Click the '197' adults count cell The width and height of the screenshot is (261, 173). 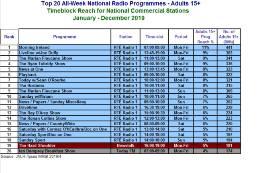coord(229,135)
